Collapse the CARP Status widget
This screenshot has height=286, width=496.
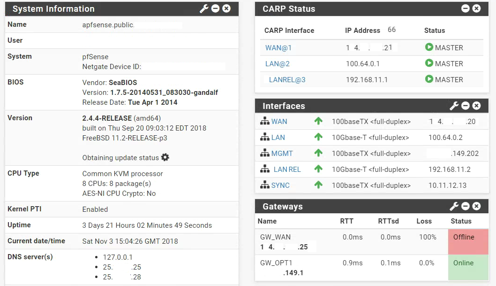coord(465,8)
